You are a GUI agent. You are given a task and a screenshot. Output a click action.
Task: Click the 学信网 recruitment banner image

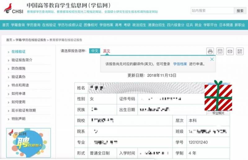coord(28,142)
